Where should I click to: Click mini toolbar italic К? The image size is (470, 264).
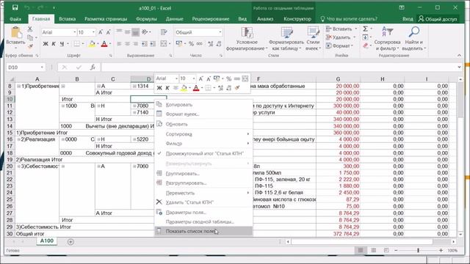click(x=167, y=88)
